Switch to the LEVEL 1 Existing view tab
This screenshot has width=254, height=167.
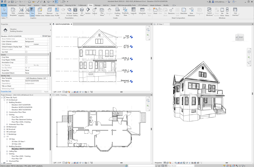(x=61, y=95)
